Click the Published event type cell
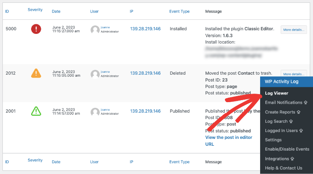The width and height of the screenshot is (313, 174). (x=180, y=111)
